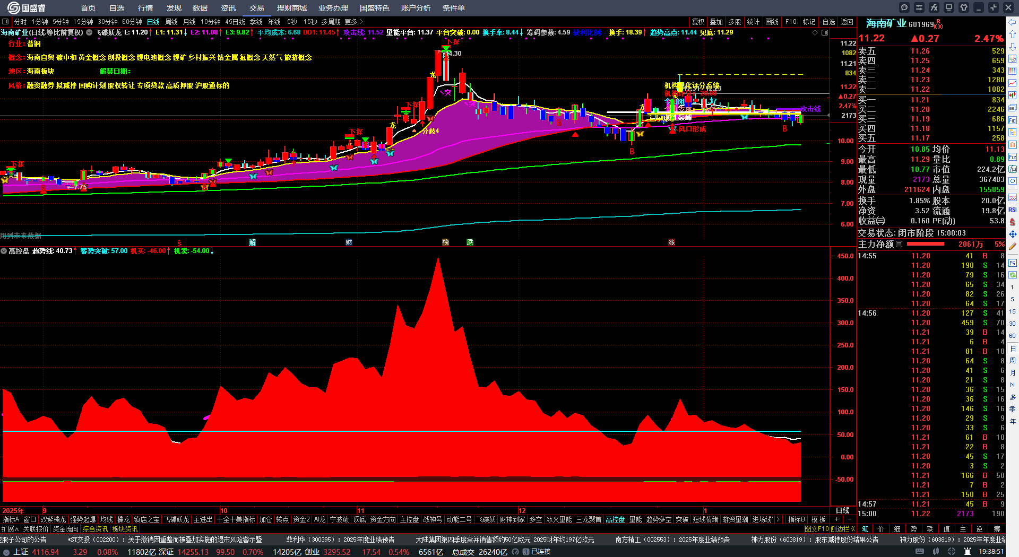Toggle the left panel icon beside 分时
1019x557 pixels.
[5, 22]
